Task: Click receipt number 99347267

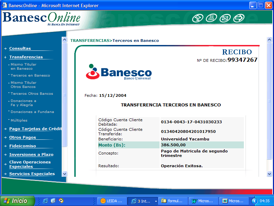Action: pyautogui.click(x=242, y=60)
